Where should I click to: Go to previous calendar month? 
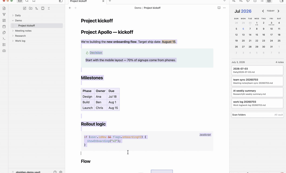click(x=263, y=11)
